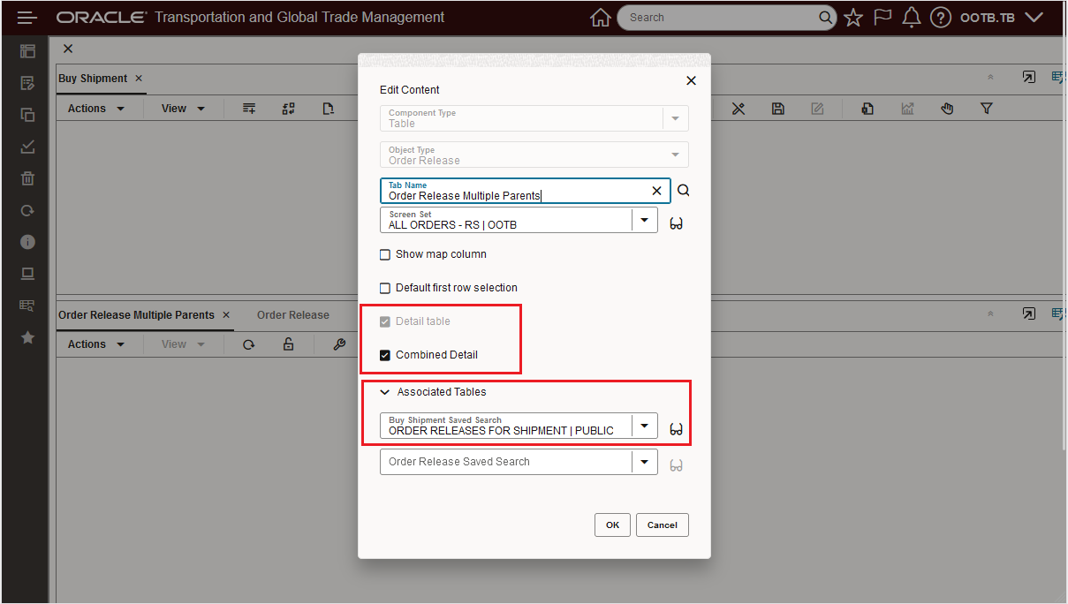Switch to Order Release tab
The height and width of the screenshot is (604, 1068).
[293, 315]
